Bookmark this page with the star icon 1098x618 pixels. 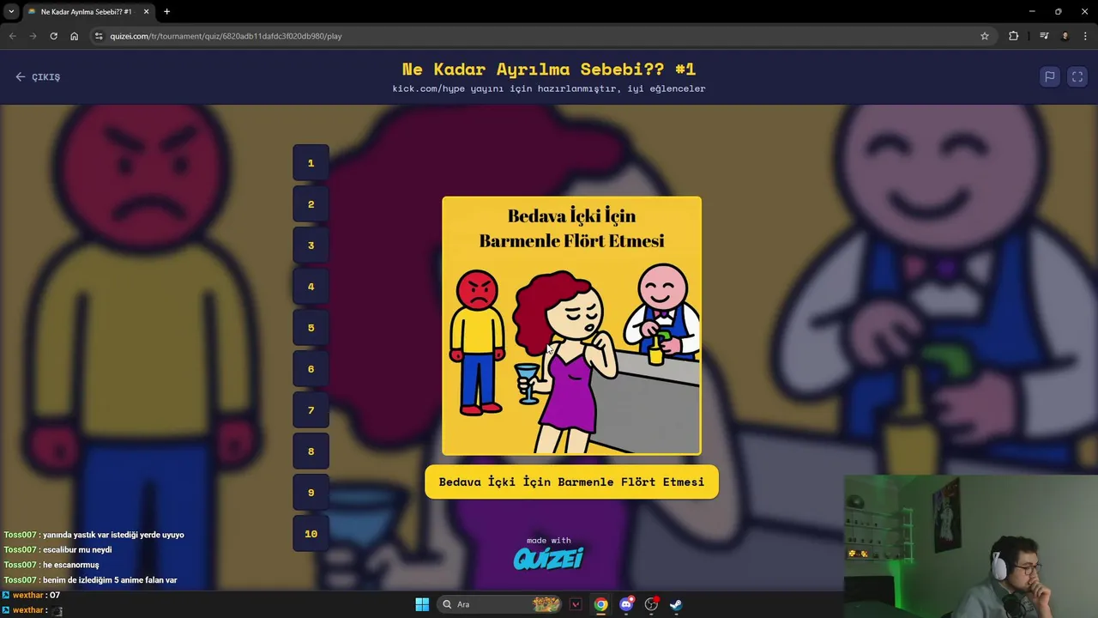point(985,36)
